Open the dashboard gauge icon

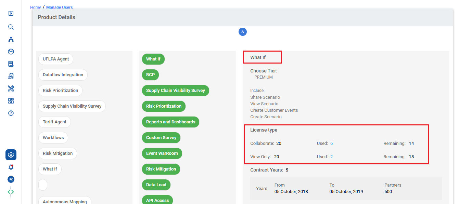(11, 52)
